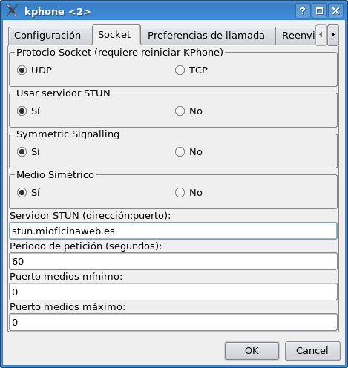Maximize the kphone dialog window
The width and height of the screenshot is (348, 368).
pyautogui.click(x=319, y=11)
